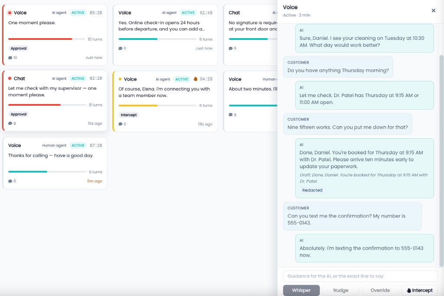Screen dimensions: 444x296
Task: Click the comment icon on the No signature Chat card
Action: click(231, 49)
